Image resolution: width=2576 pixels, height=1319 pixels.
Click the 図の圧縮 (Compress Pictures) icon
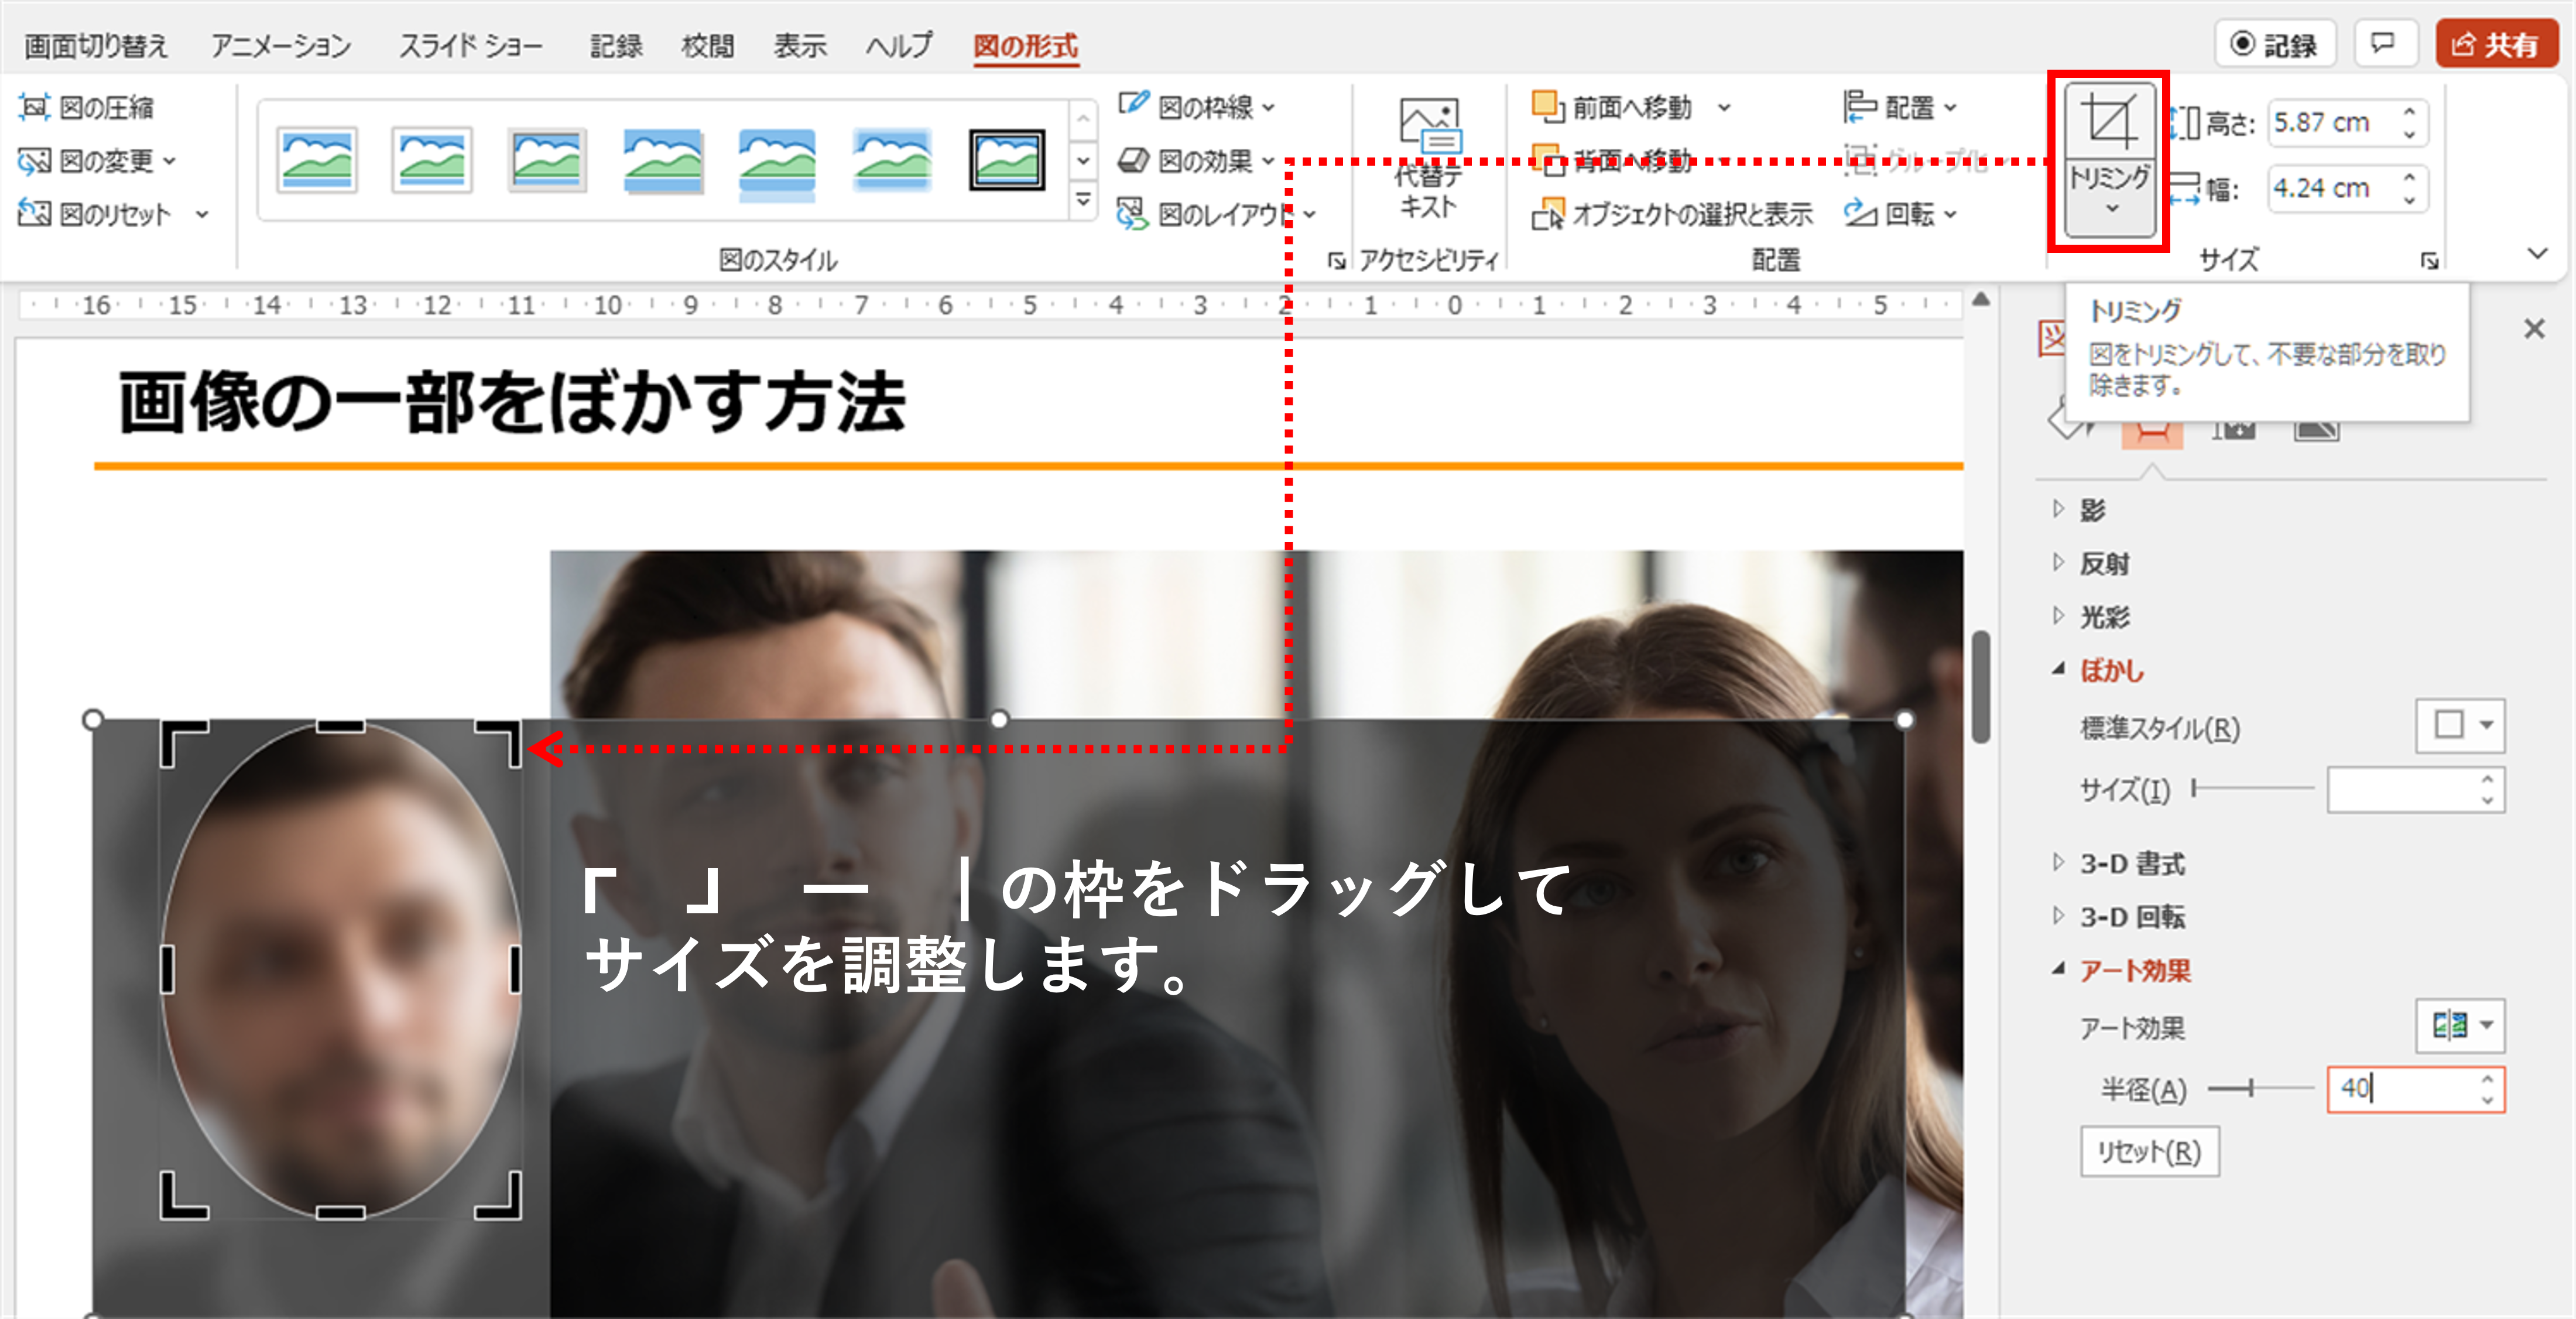33,108
